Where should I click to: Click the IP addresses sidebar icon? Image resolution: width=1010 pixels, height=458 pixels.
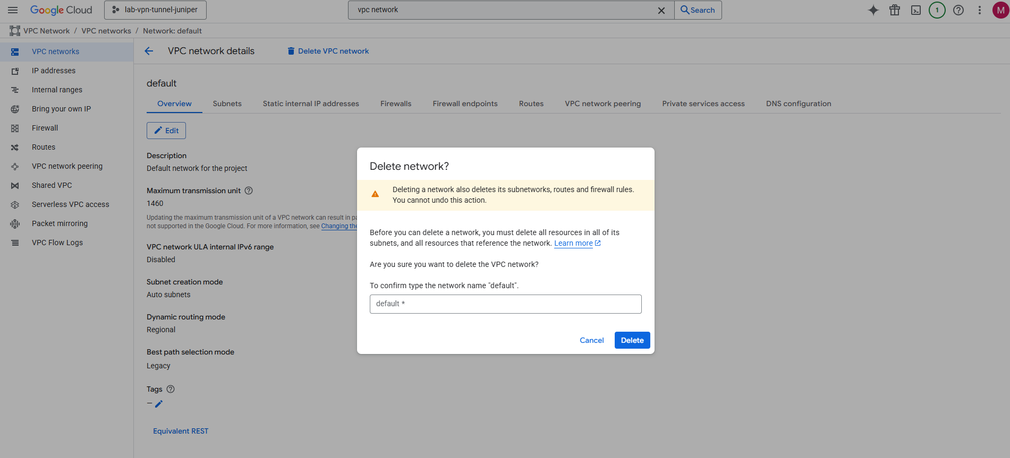click(x=15, y=71)
